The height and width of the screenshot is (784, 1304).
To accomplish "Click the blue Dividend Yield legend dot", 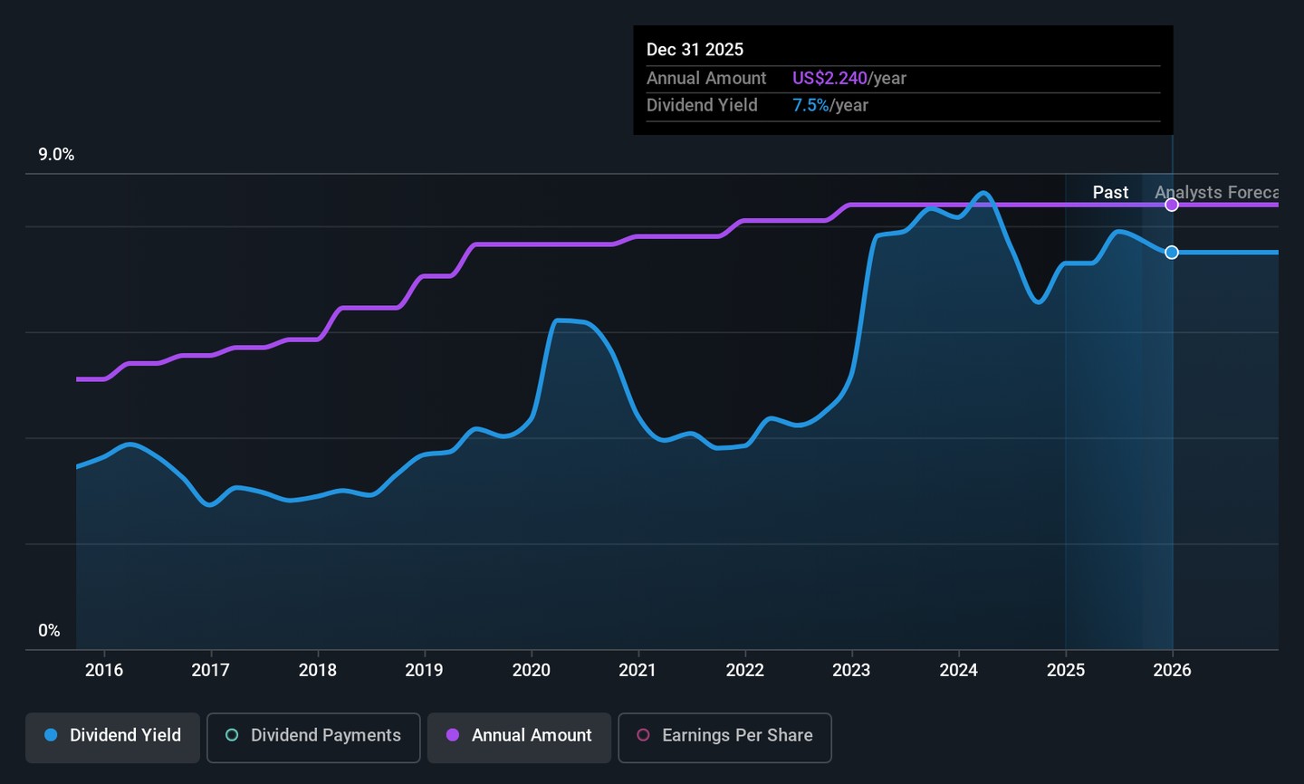I will [x=52, y=735].
